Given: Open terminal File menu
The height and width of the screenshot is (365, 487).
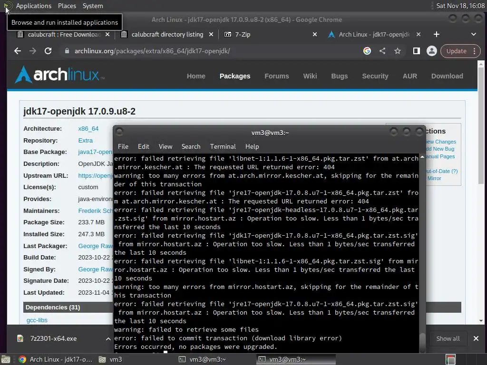Looking at the screenshot, I should point(123,146).
